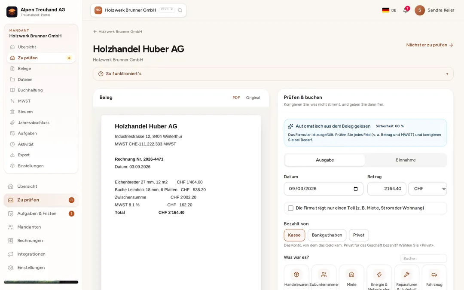Open the DE language selector
464x290 pixels.
point(389,10)
